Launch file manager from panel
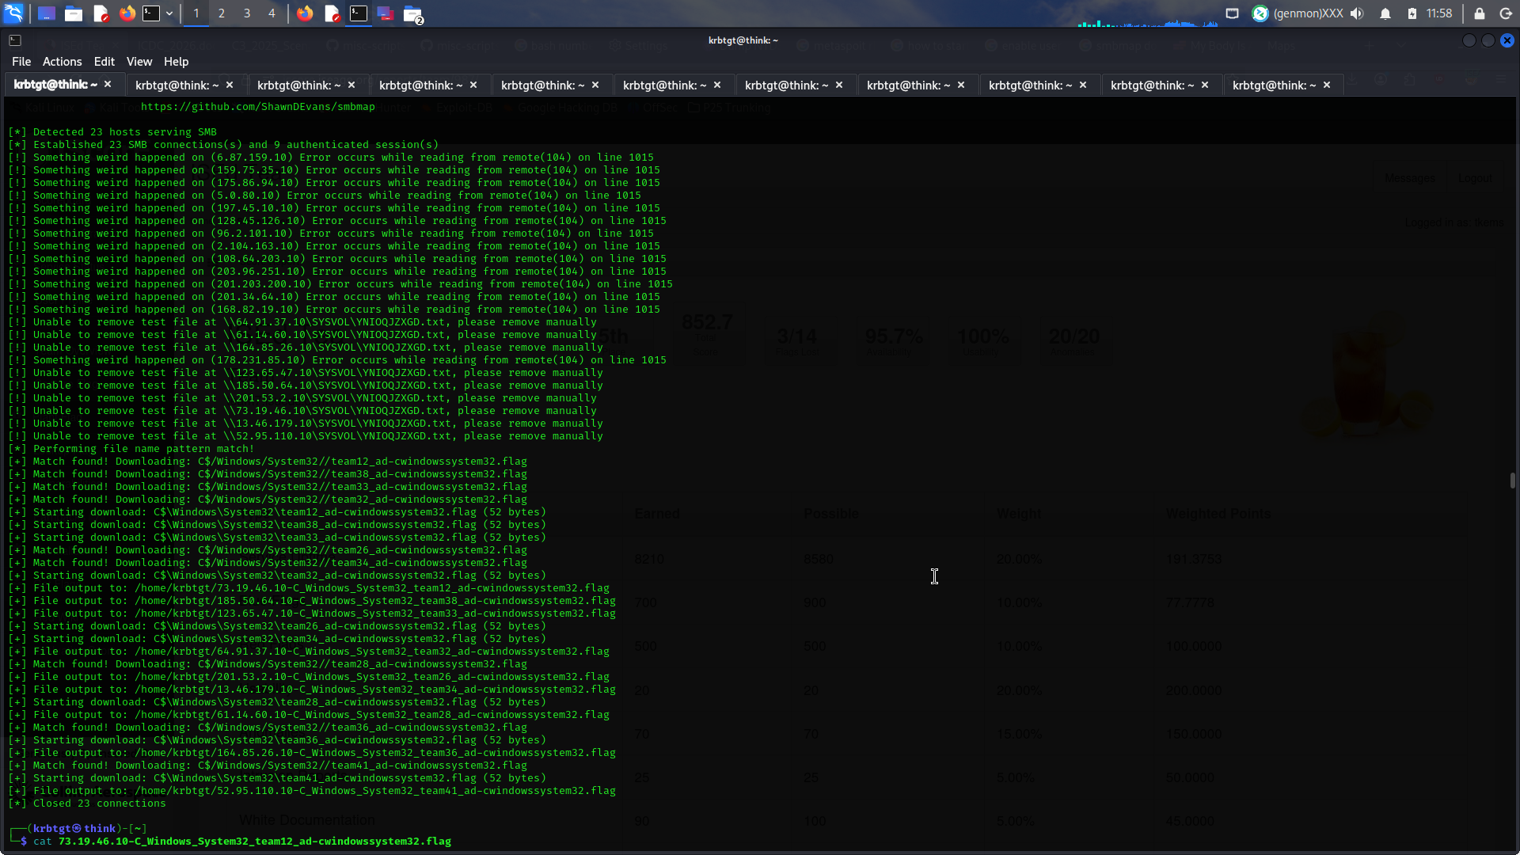 point(74,13)
